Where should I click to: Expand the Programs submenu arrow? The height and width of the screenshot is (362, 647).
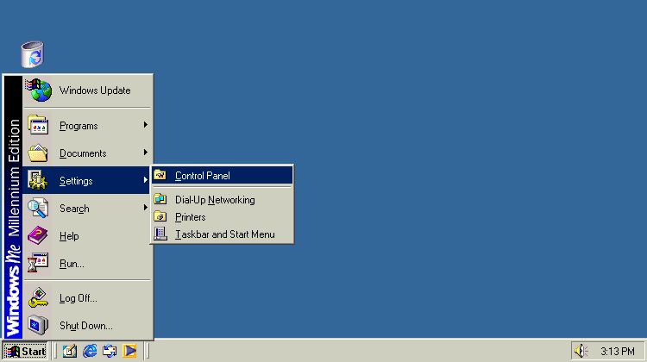[146, 125]
